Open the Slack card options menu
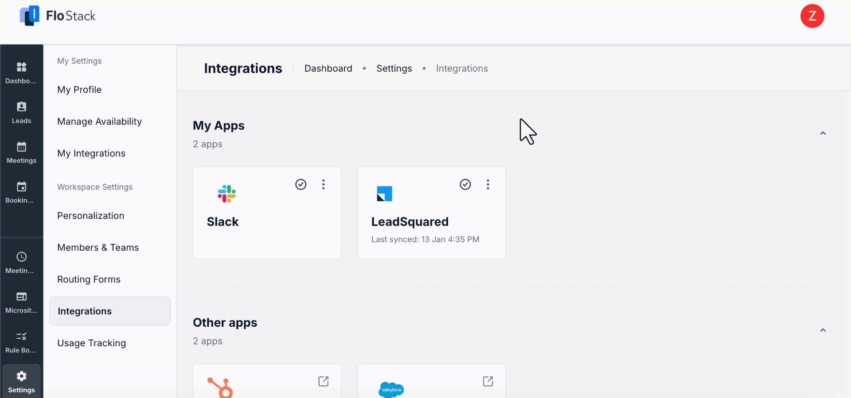Viewport: 851px width, 398px height. [324, 184]
